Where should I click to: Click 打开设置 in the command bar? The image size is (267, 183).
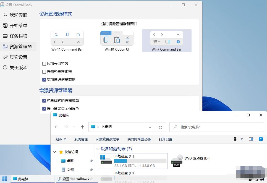166,139
